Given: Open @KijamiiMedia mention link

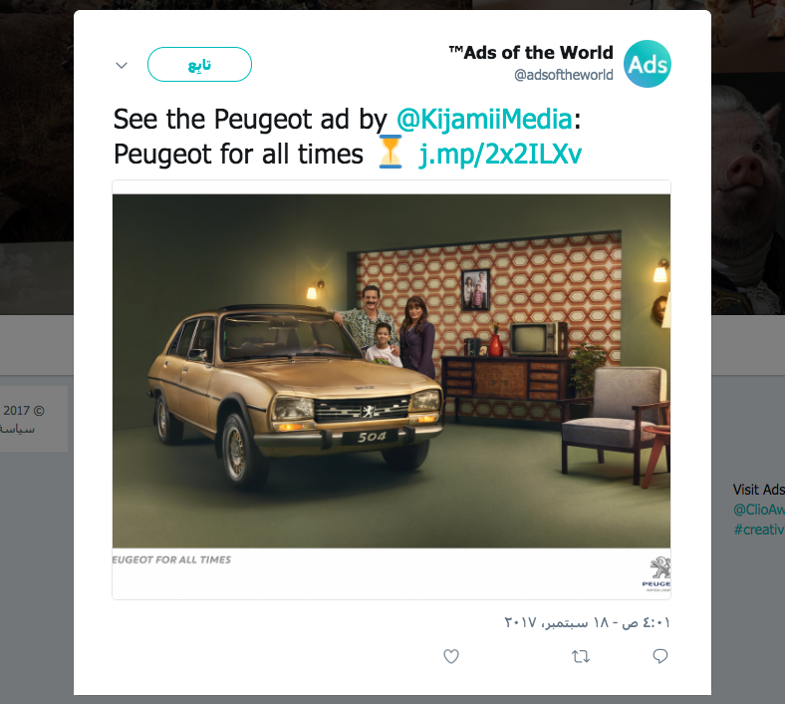Looking at the screenshot, I should [x=484, y=120].
